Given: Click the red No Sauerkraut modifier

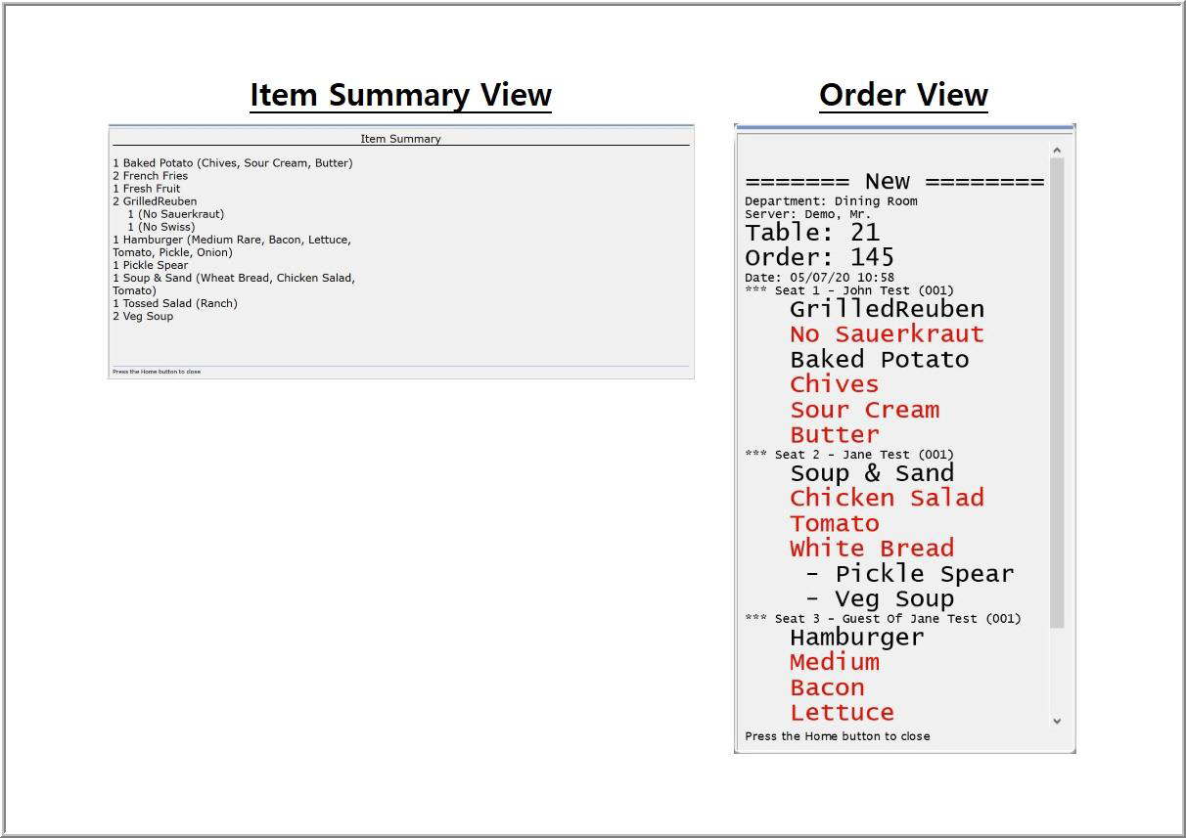Looking at the screenshot, I should (887, 334).
